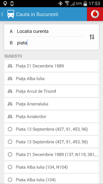Viewport: 103px width, 184px height.
Task: Tap road icon beside Piața Arcul de Triumf
Action: (x=10, y=91)
